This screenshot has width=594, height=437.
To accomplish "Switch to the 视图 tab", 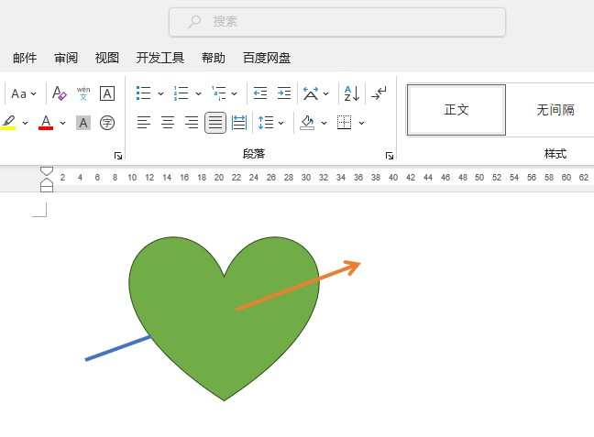I will coord(107,58).
